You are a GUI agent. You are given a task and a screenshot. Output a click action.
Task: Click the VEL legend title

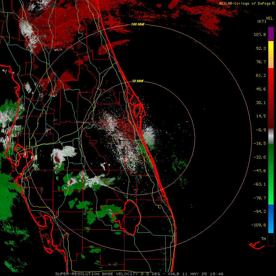point(269,18)
